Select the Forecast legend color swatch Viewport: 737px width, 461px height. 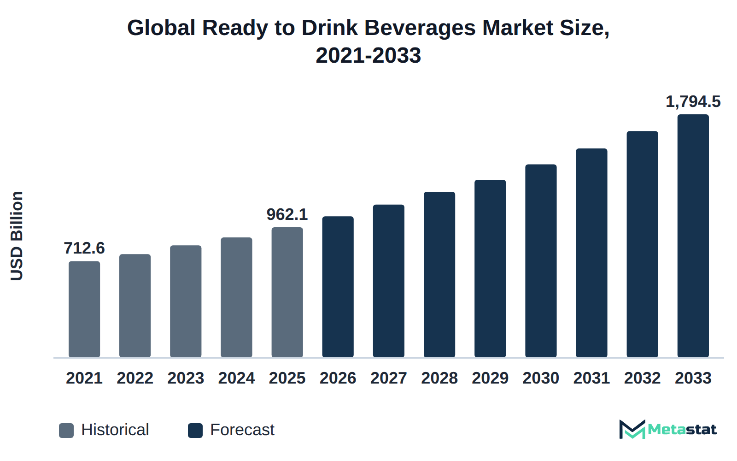click(x=195, y=430)
